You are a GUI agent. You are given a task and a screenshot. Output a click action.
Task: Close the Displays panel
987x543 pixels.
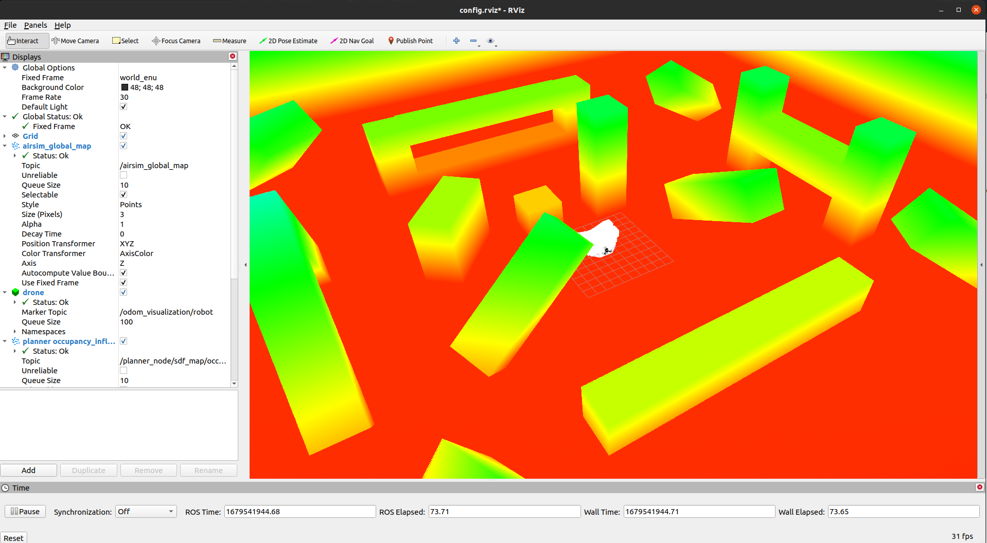click(x=233, y=56)
